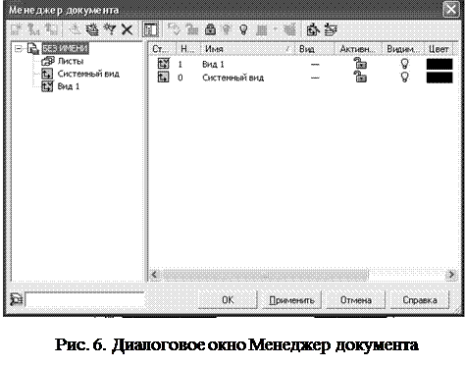Click status icon in Системный вид list row

163,78
